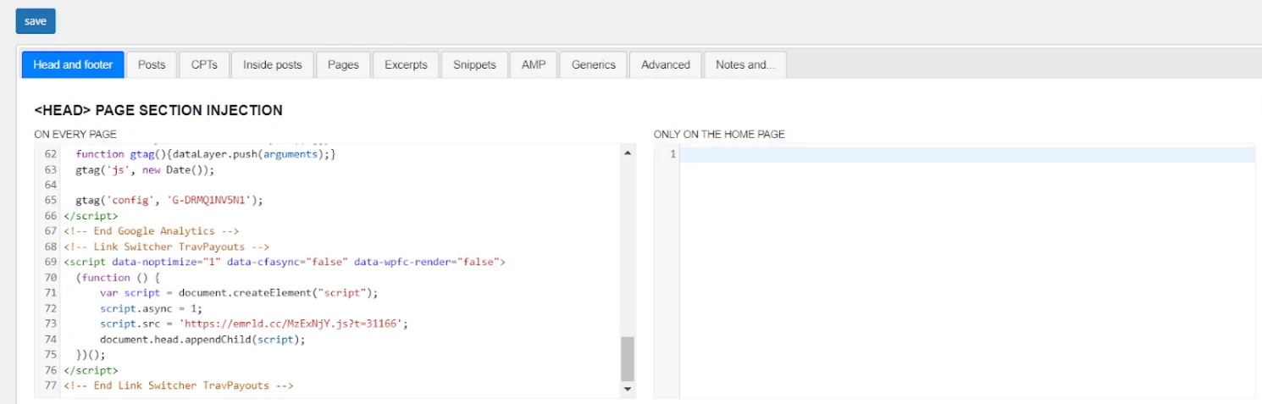Click the vertical scrollbar thumb in code editor
The width and height of the screenshot is (1262, 404).
(x=628, y=359)
